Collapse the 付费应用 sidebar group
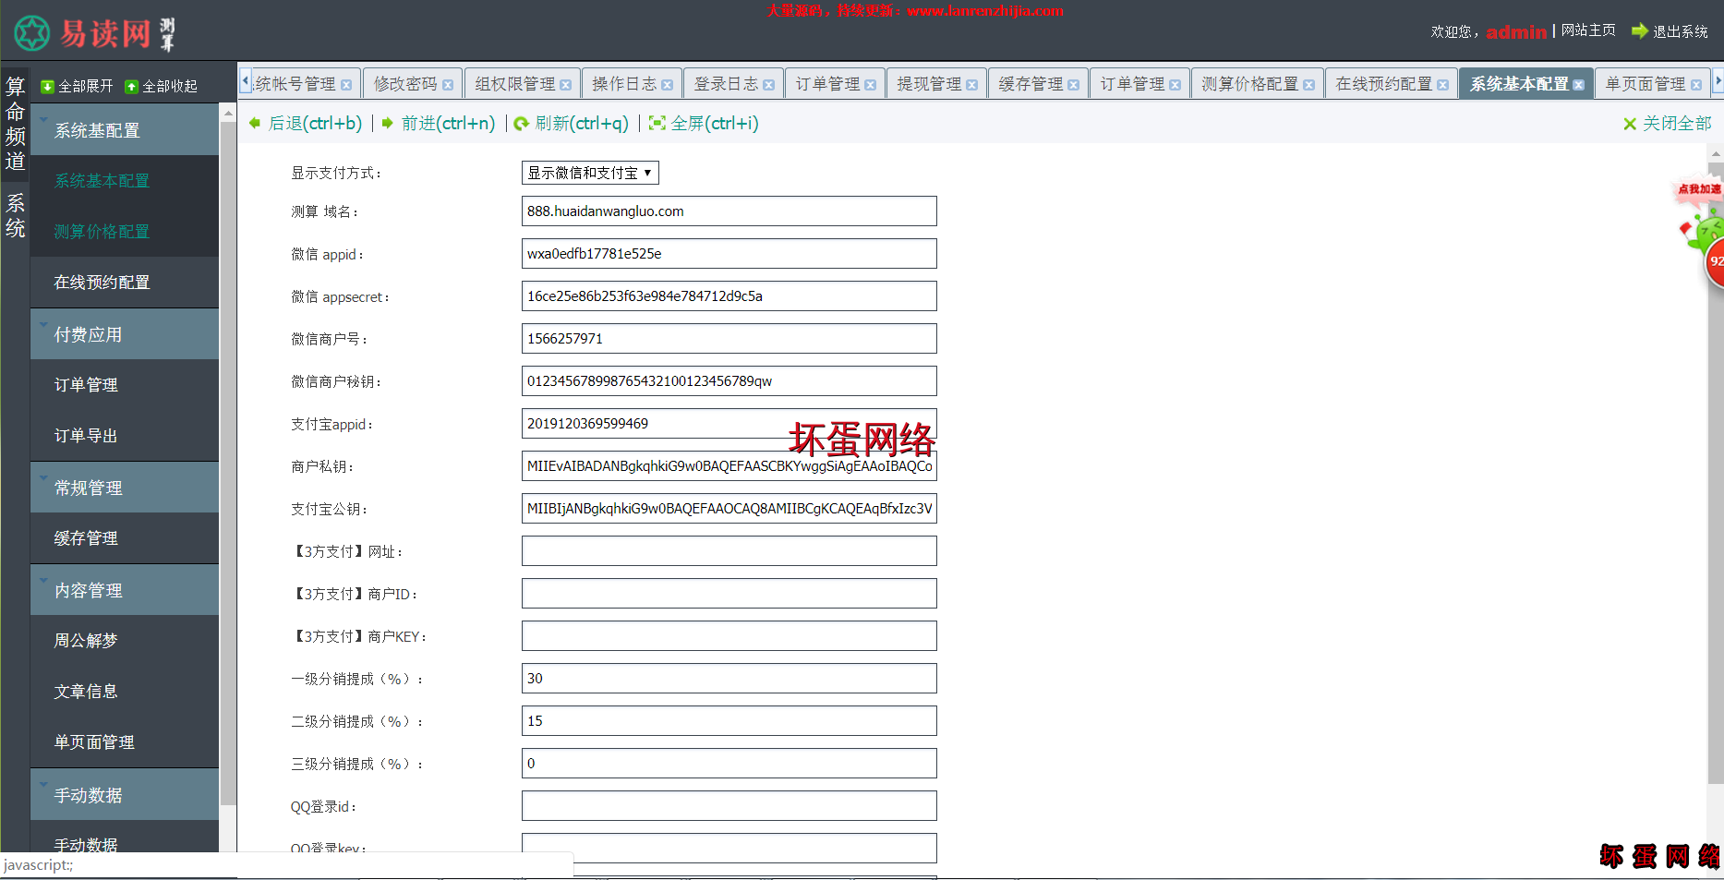Image resolution: width=1724 pixels, height=880 pixels. click(125, 334)
